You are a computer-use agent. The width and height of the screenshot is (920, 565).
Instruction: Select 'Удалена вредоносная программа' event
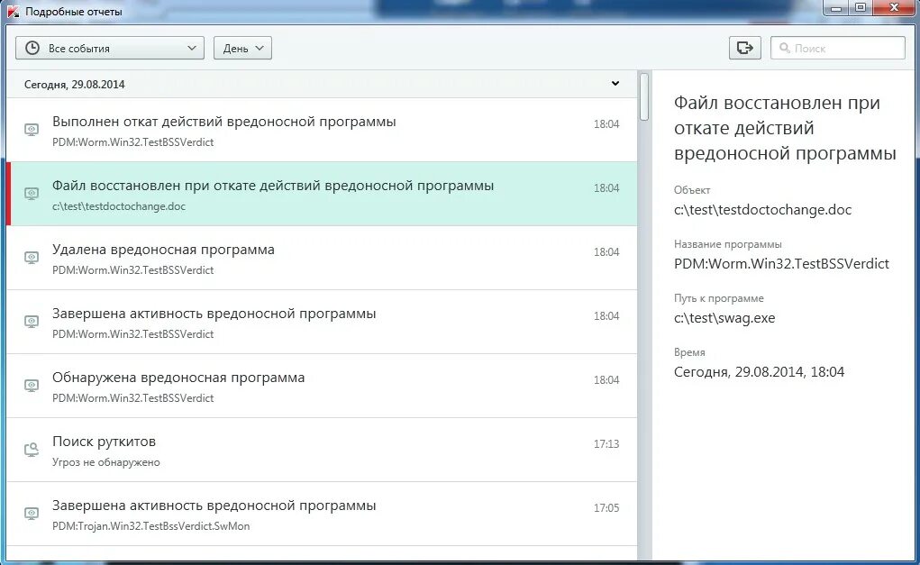322,258
